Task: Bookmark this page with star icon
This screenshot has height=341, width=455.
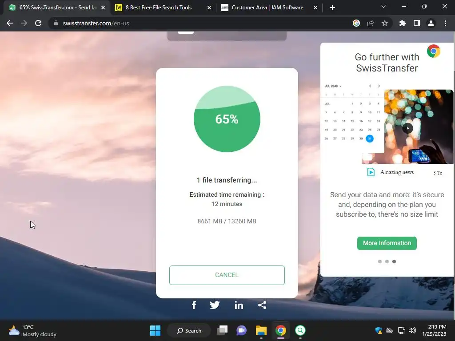Action: (385, 23)
